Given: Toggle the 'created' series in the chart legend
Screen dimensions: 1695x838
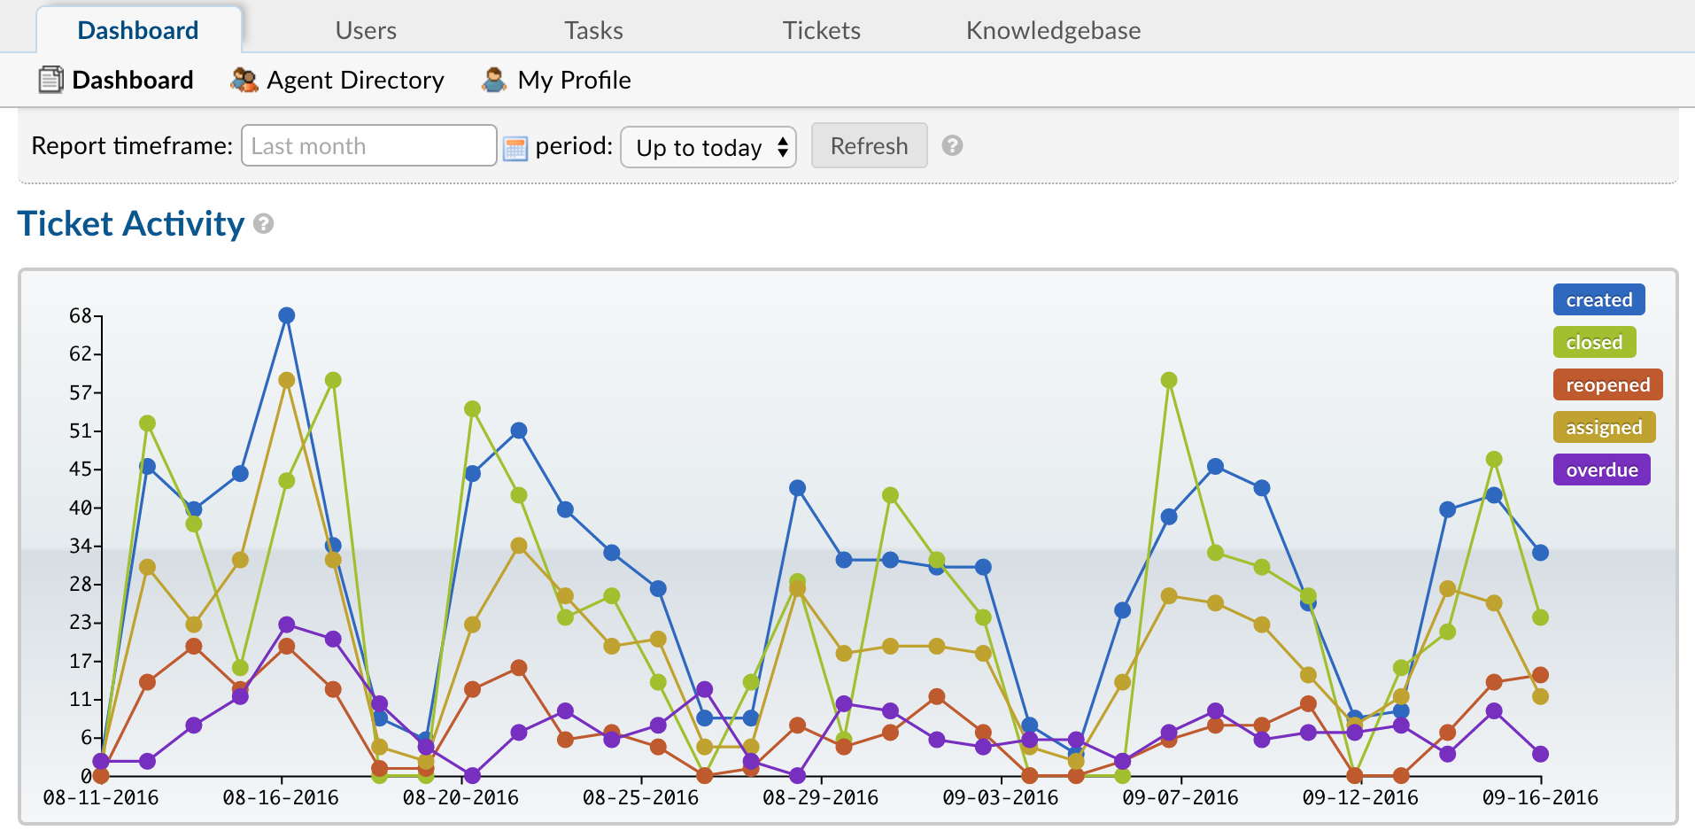Looking at the screenshot, I should [1598, 299].
